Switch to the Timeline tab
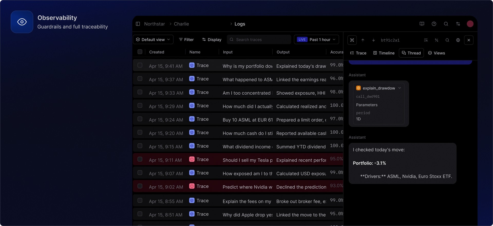The image size is (493, 226). (x=384, y=53)
